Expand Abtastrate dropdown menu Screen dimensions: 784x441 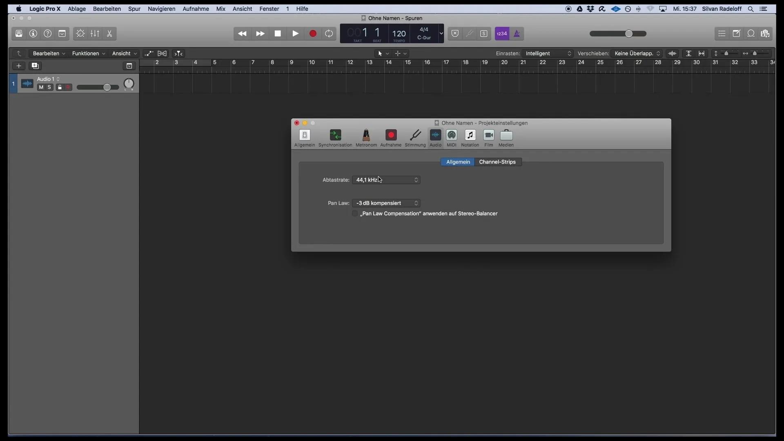point(385,179)
